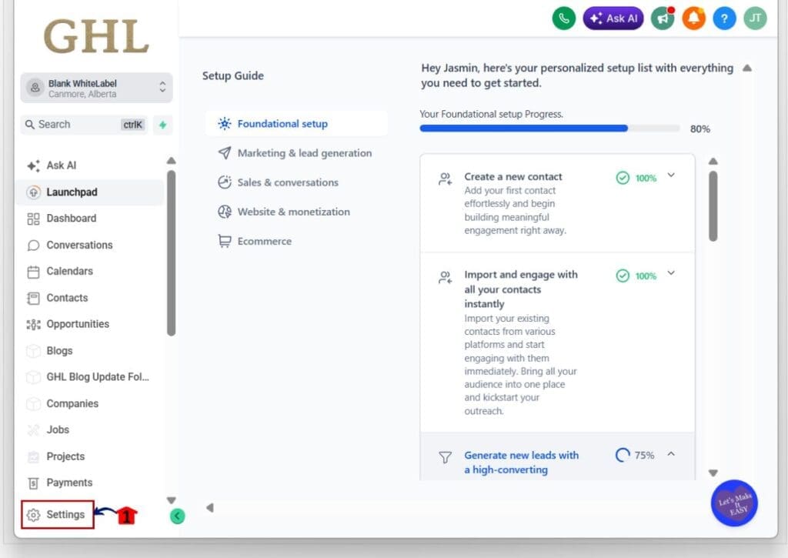Click sidebar scrollbar down arrow
Viewport: 788px width, 558px height.
tap(172, 500)
